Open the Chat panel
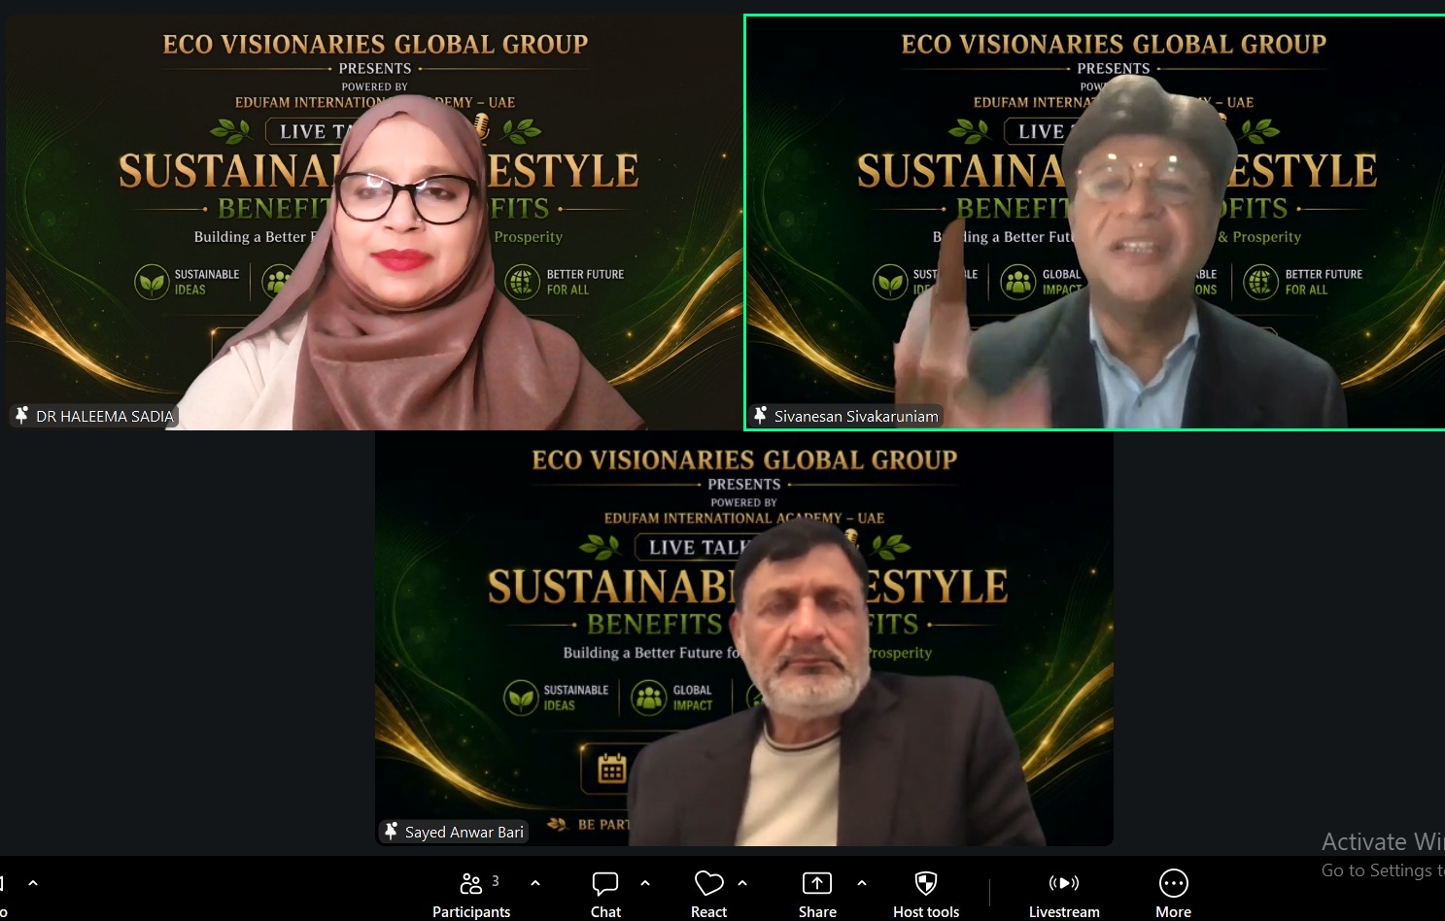The image size is (1445, 921). click(605, 894)
